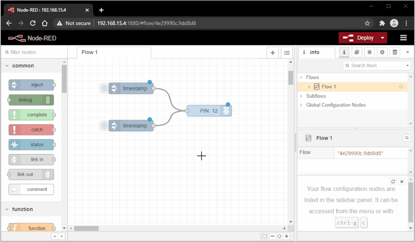Add a new flow tab with plus button

coord(273,53)
